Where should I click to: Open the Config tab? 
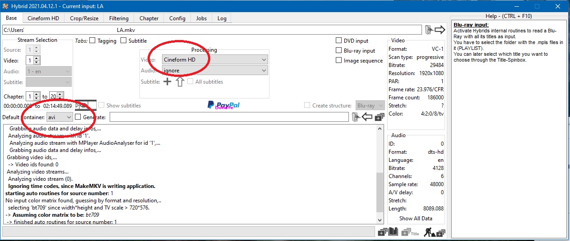click(x=177, y=18)
